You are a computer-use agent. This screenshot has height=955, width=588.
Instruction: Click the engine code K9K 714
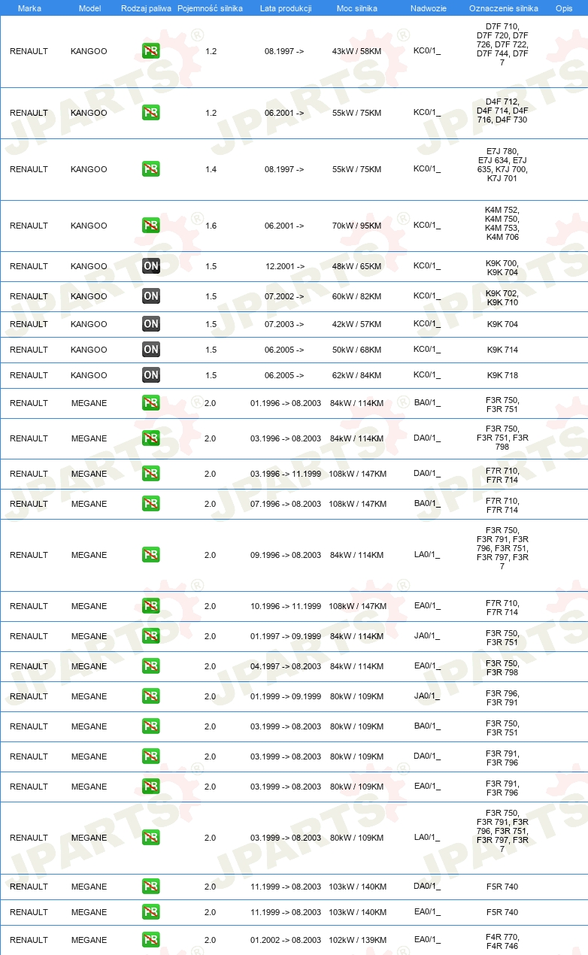(502, 350)
